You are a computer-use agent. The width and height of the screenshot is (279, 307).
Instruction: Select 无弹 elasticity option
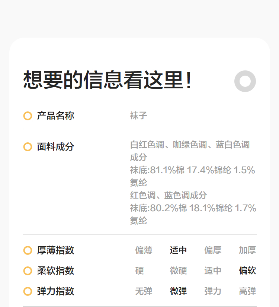pyautogui.click(x=144, y=291)
